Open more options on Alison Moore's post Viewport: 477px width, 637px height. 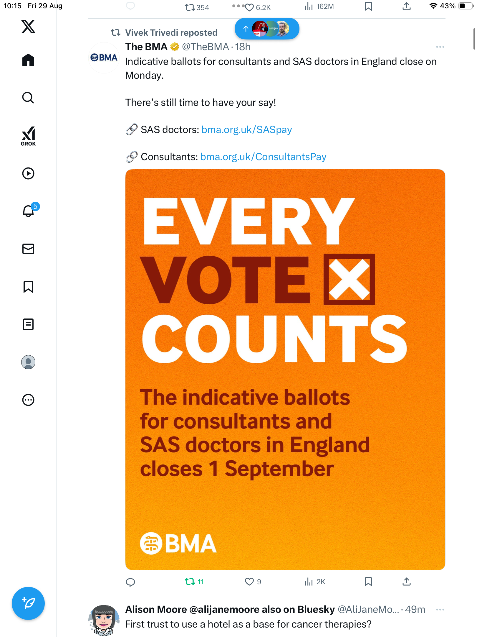click(440, 610)
